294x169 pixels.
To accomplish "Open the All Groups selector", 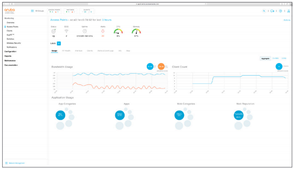I will click(x=39, y=11).
